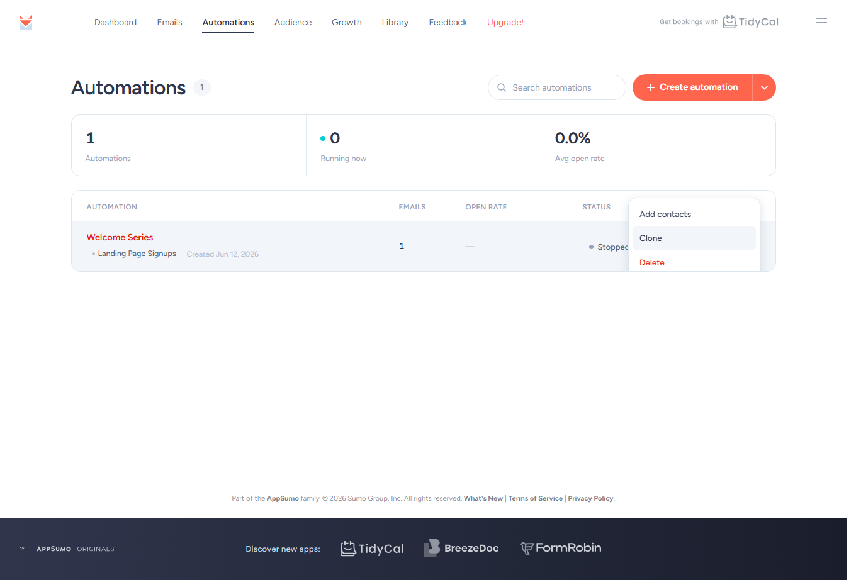Click Landing Page Signups label
This screenshot has width=856, height=580.
(x=137, y=254)
